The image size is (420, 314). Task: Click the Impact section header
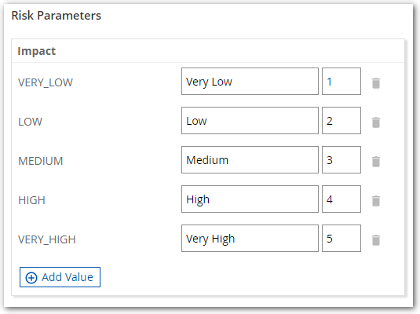click(x=37, y=51)
